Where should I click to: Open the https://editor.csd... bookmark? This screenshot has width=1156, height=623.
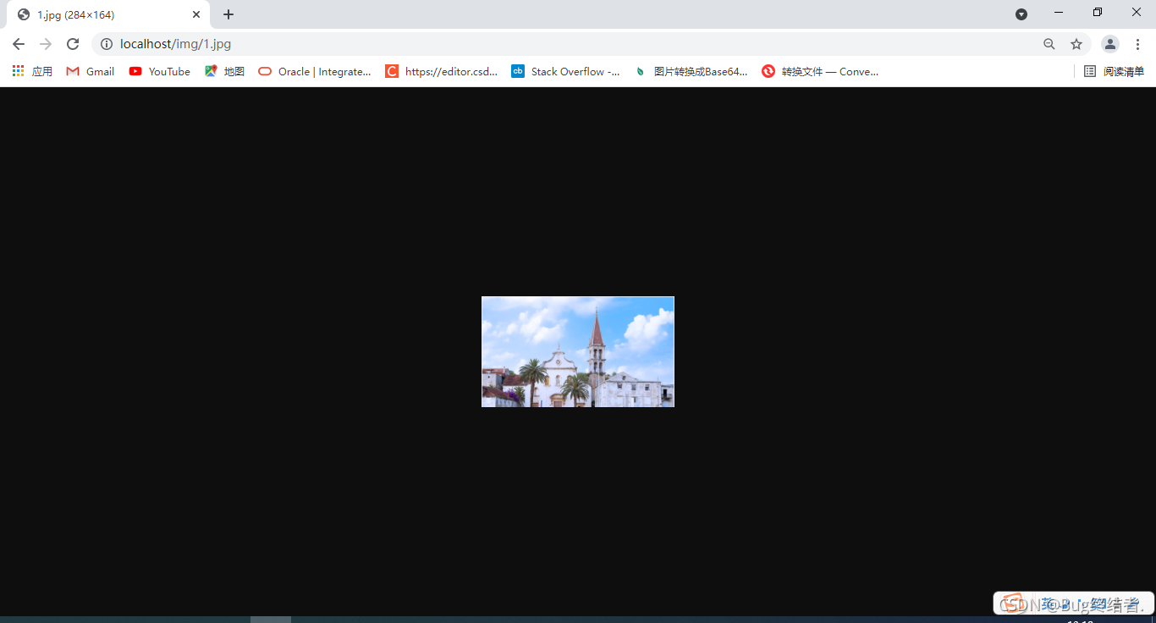[442, 72]
